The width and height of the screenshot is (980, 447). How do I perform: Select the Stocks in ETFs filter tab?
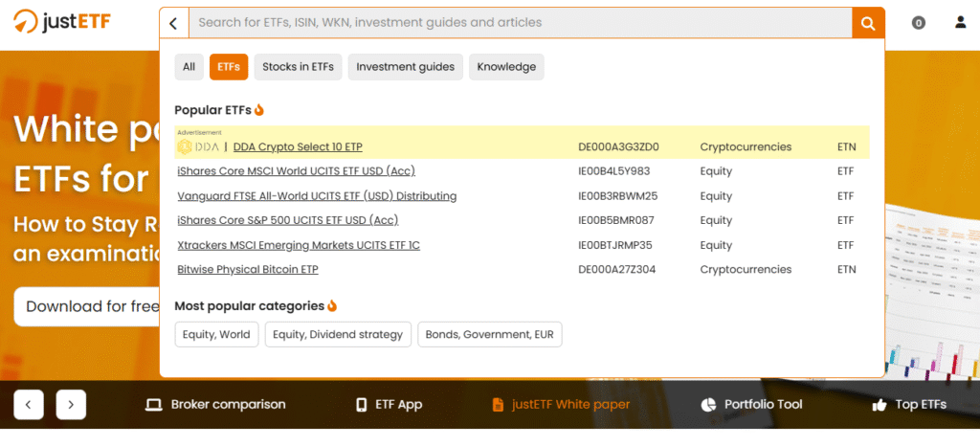(298, 67)
